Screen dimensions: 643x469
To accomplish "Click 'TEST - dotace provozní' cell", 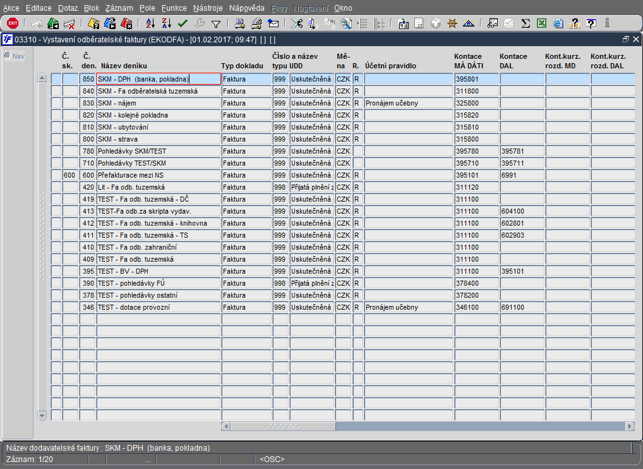I will tap(159, 307).
